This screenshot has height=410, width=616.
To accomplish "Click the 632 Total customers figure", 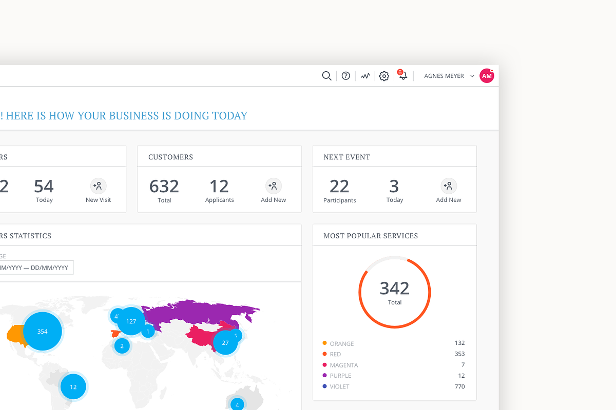I will tap(164, 187).
